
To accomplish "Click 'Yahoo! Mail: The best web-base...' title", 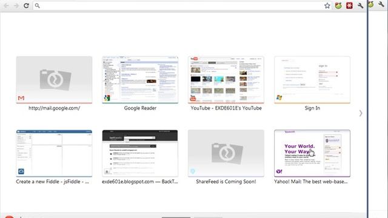I will pos(311,182).
